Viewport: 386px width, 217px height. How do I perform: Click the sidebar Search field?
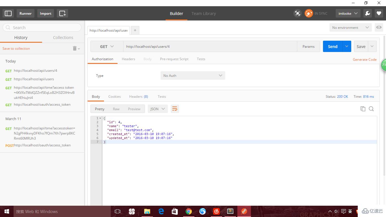point(42,27)
